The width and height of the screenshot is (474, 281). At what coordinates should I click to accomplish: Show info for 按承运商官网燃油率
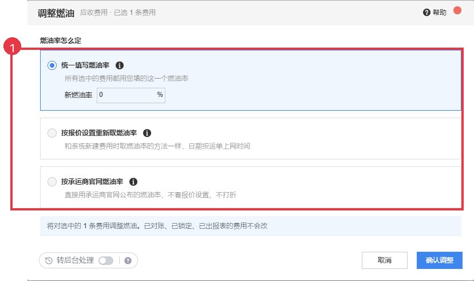pos(133,182)
